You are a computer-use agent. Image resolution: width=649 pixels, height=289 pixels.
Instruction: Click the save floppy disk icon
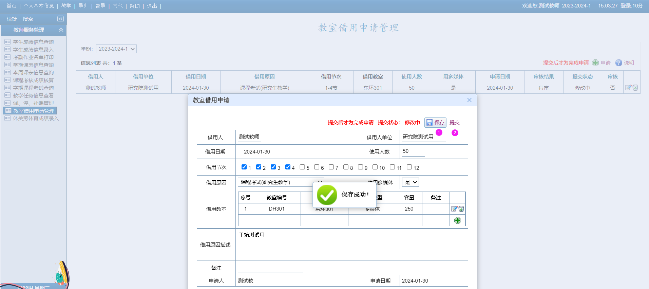(430, 123)
